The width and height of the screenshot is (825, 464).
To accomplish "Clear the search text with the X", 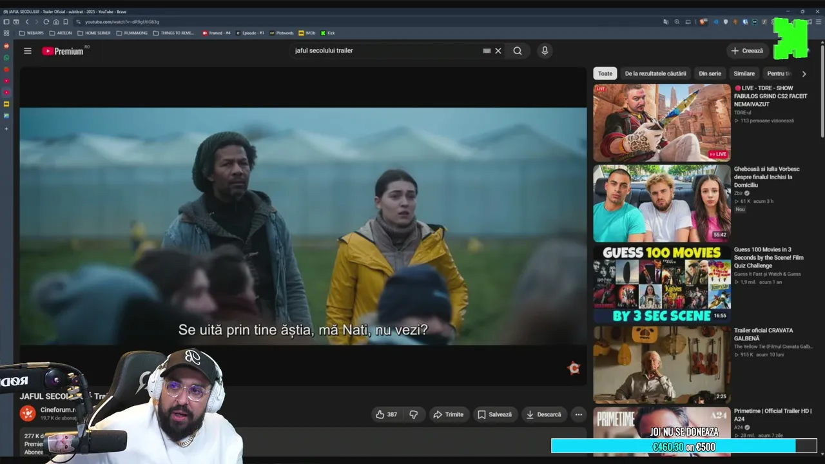I will (498, 51).
